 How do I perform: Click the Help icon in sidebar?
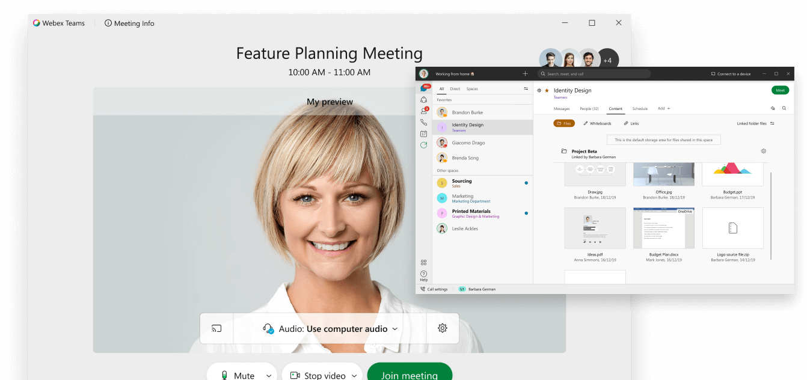point(424,275)
